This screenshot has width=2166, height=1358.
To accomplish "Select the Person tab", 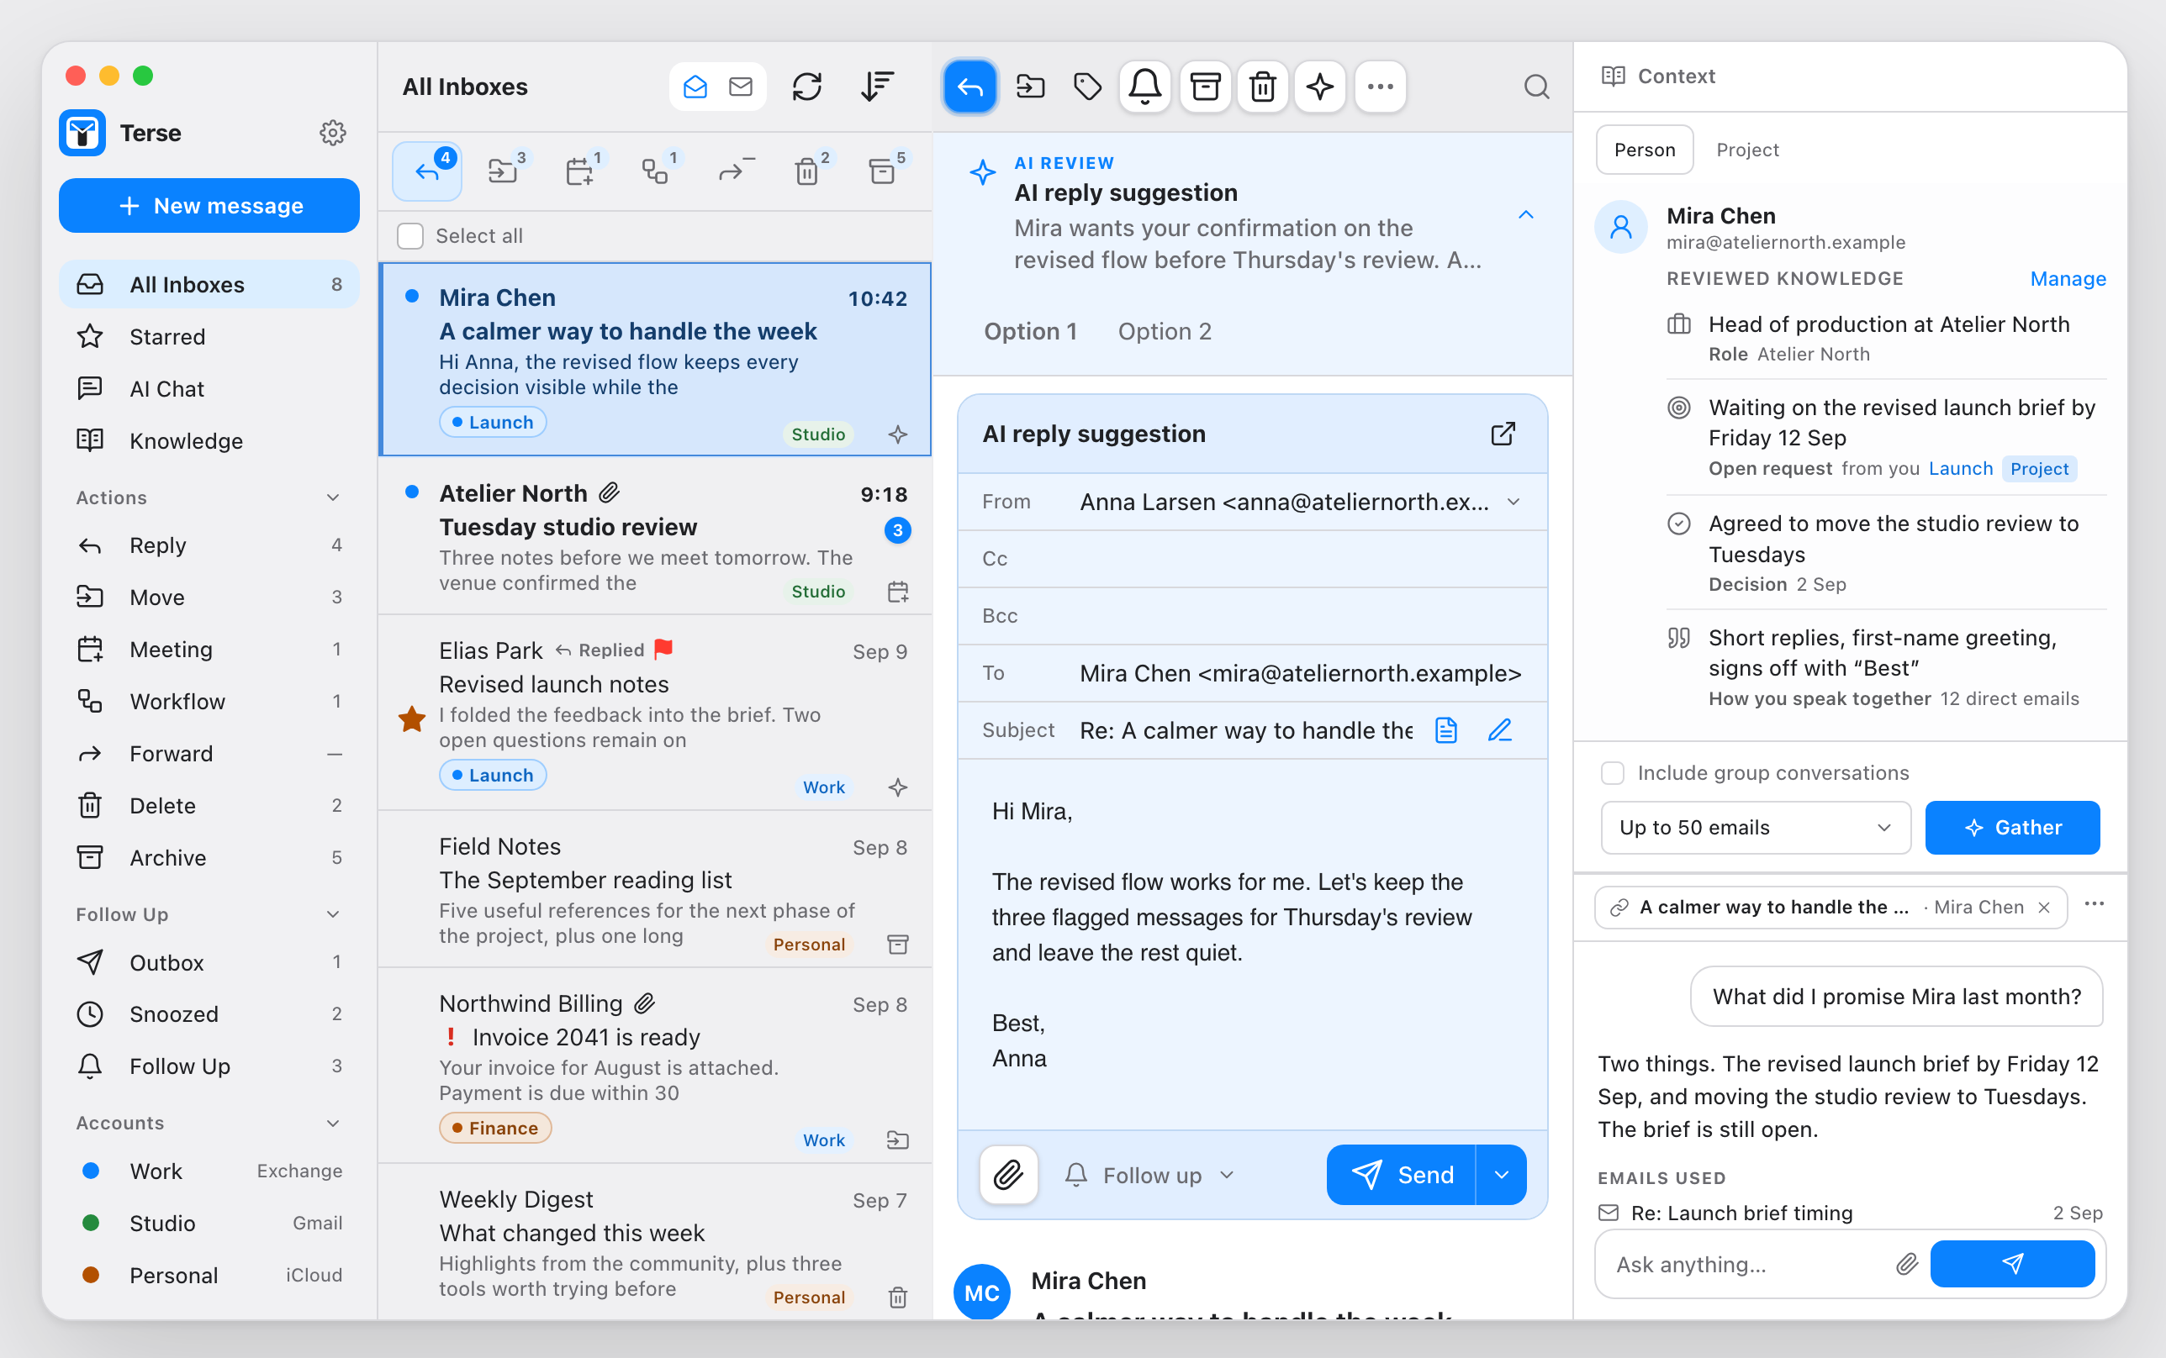I will tap(1644, 150).
